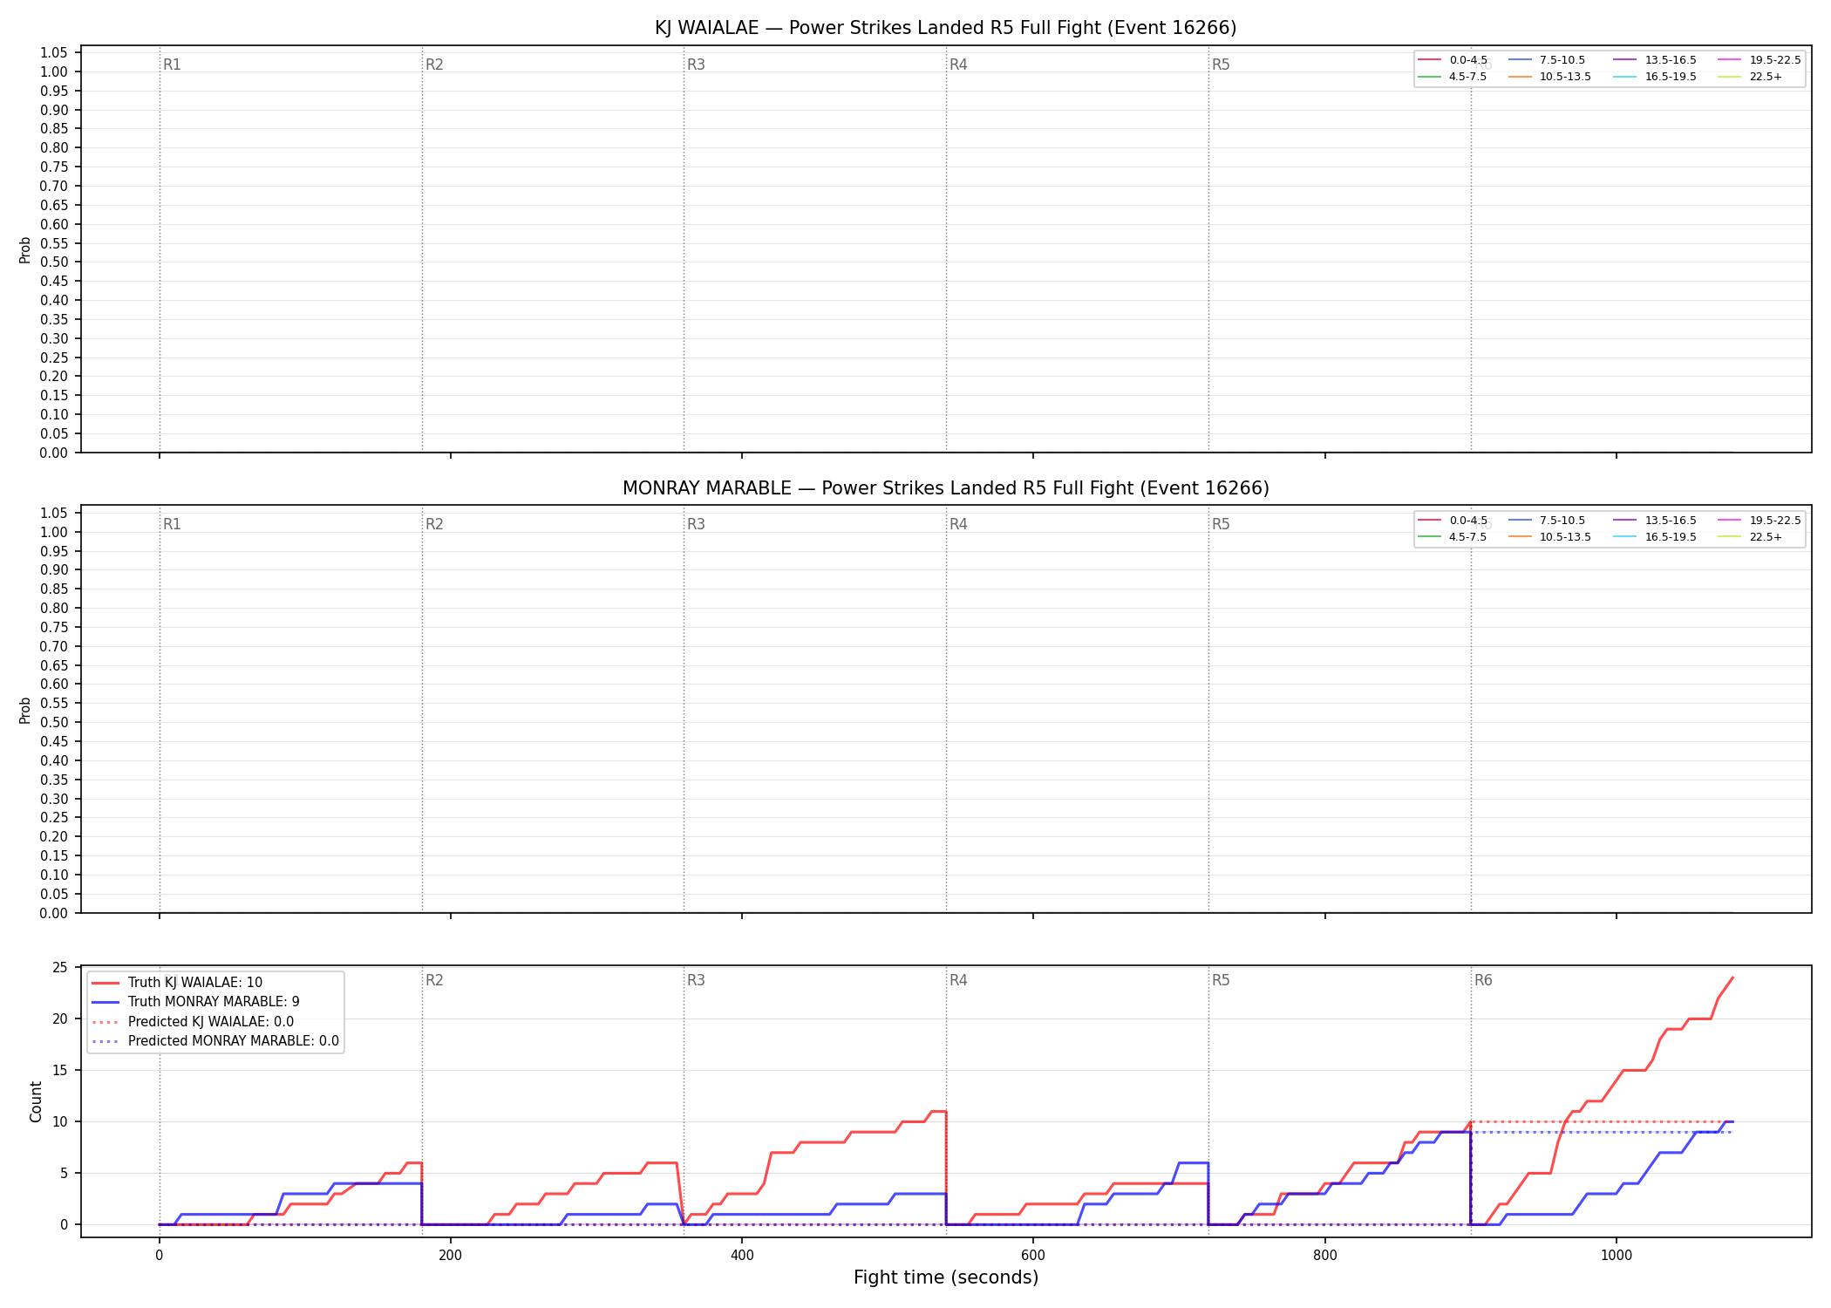1831x1308 pixels.
Task: Select the R4 label in MONRAY MARABLE chart
Action: pyautogui.click(x=958, y=524)
